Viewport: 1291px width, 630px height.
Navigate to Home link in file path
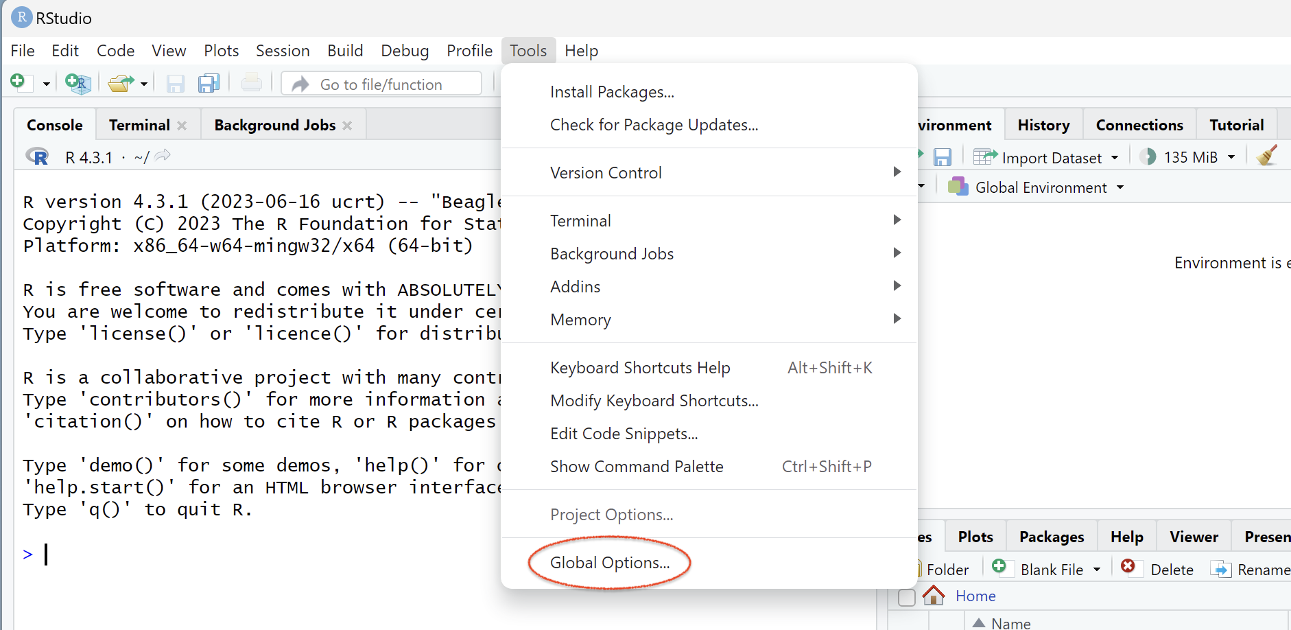tap(975, 596)
